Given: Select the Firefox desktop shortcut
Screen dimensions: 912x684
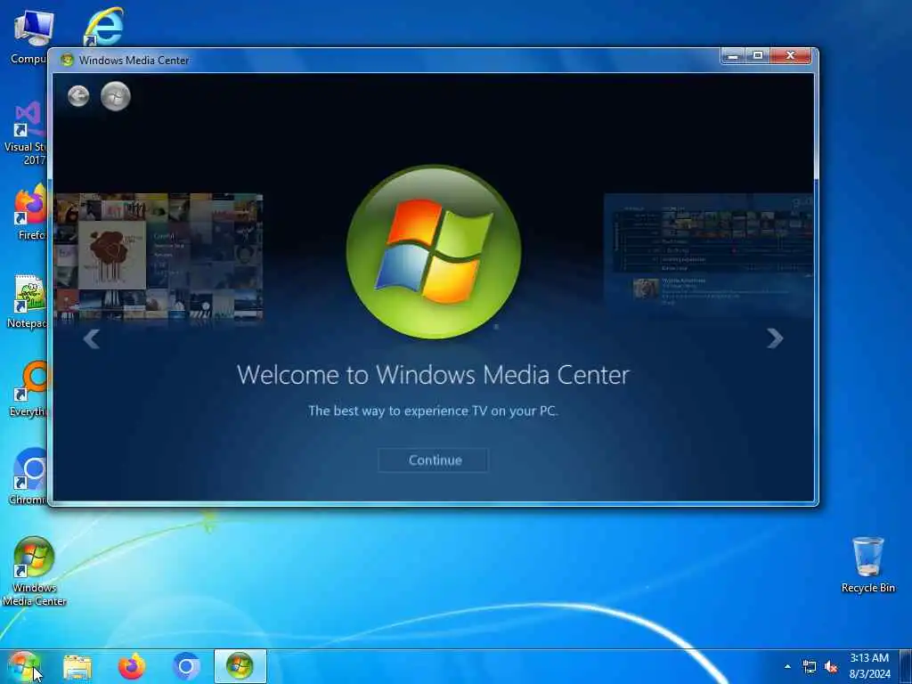Looking at the screenshot, I should pyautogui.click(x=30, y=211).
